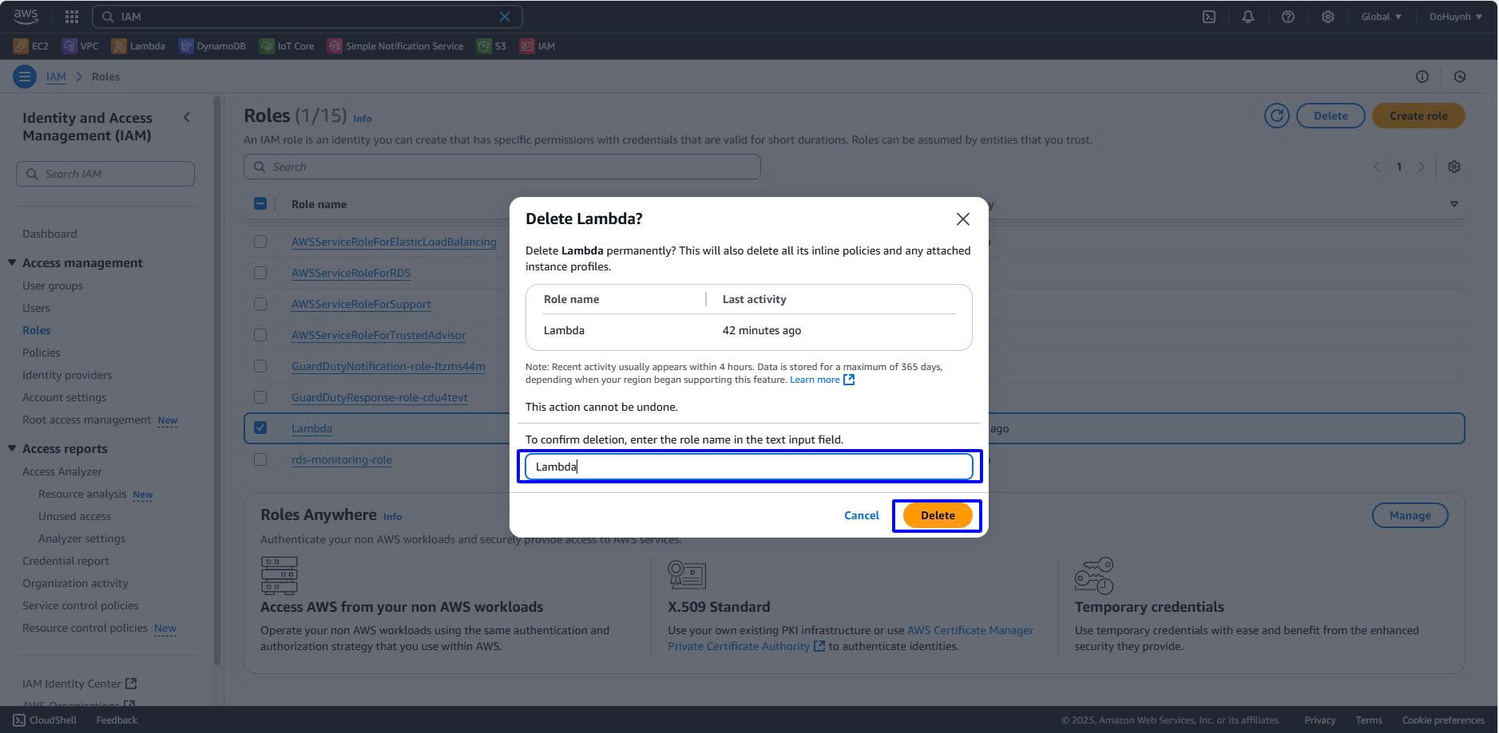
Task: Confirm deletion with the orange Delete button
Action: click(937, 515)
